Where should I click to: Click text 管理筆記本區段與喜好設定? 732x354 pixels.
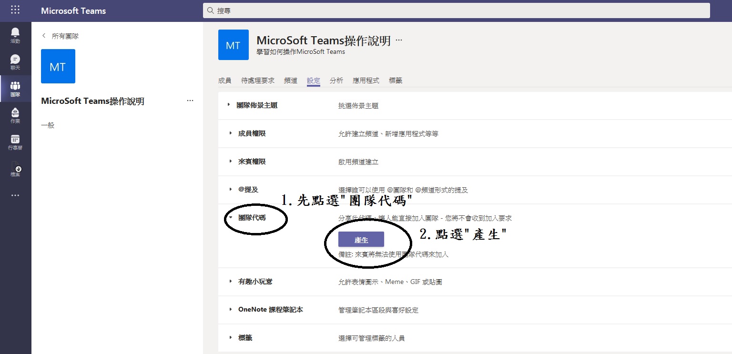point(378,310)
